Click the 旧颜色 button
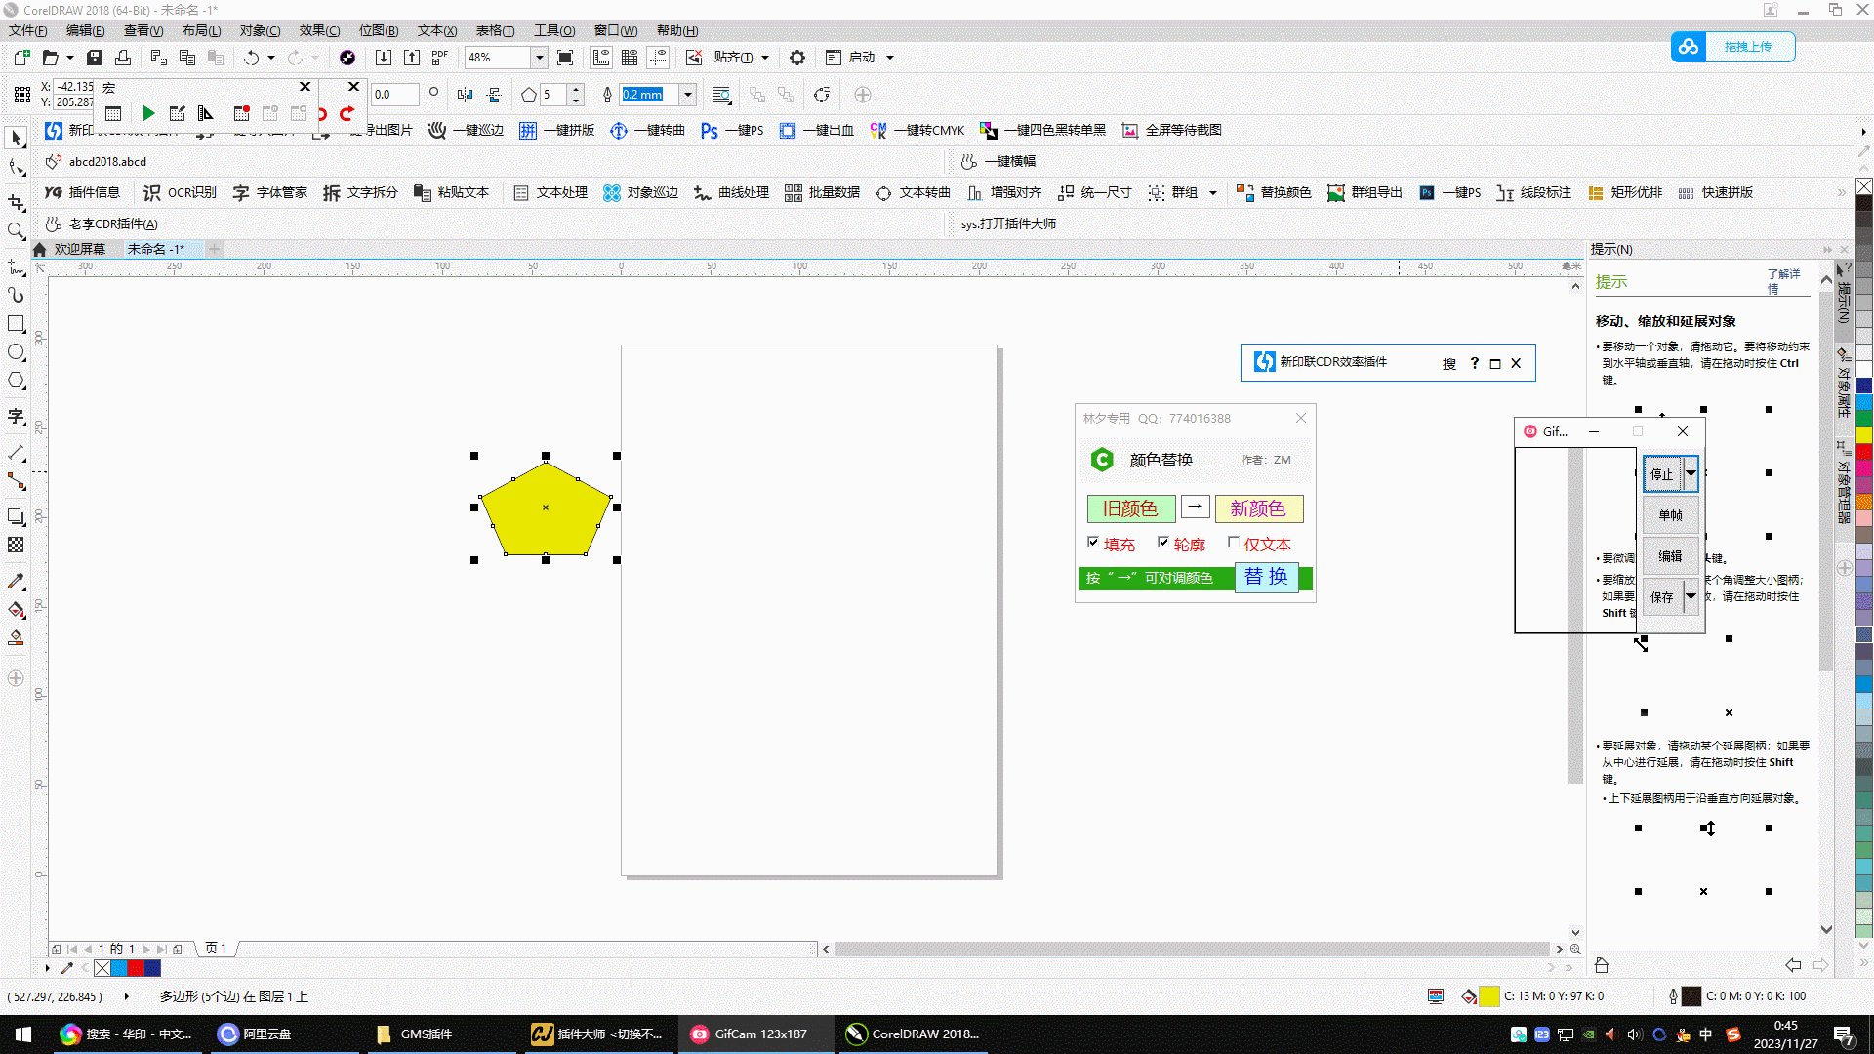The width and height of the screenshot is (1874, 1054). [1130, 508]
